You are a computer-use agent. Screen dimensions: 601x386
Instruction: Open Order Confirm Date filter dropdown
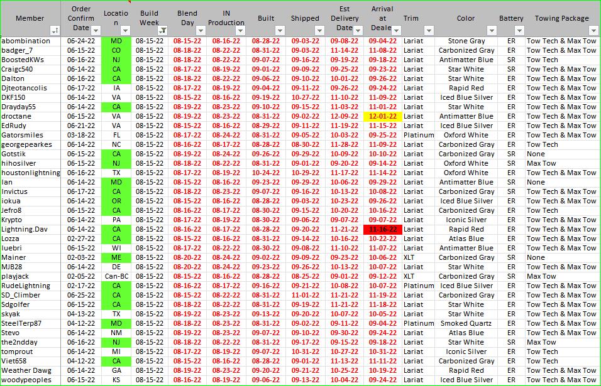point(96,30)
